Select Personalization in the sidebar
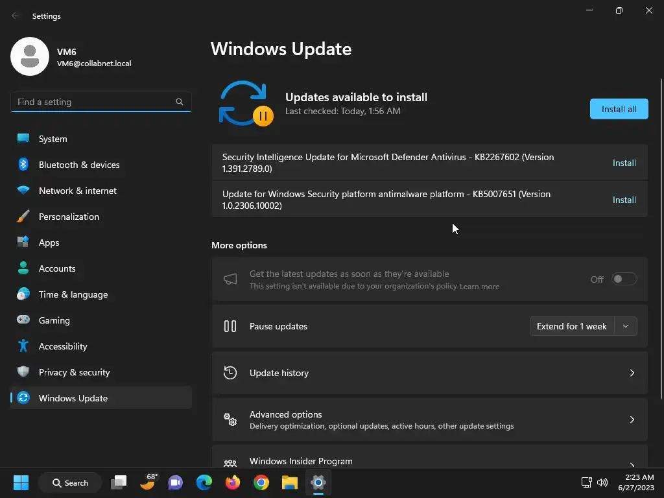 pyautogui.click(x=101, y=216)
